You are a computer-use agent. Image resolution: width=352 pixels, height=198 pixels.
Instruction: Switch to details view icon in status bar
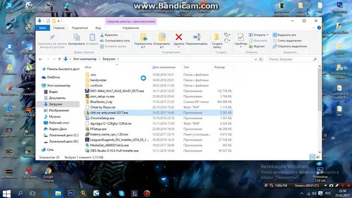coord(312,157)
